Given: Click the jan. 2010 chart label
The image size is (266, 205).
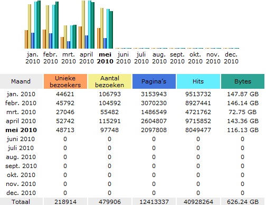Looking at the screenshot, I should (x=33, y=58).
